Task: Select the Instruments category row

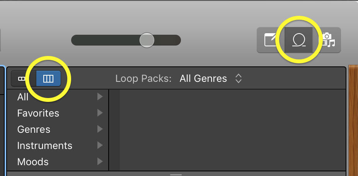Action: point(58,146)
